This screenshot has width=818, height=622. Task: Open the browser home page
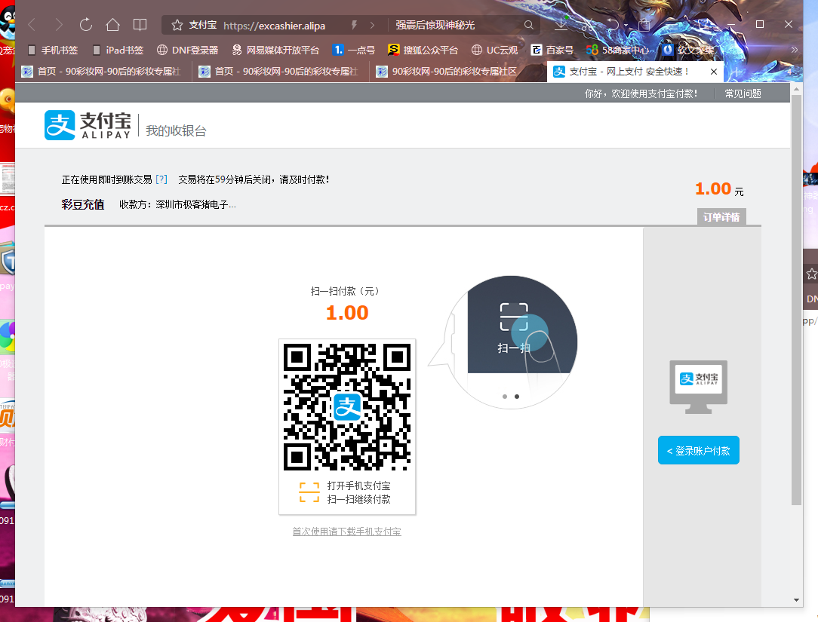pos(112,25)
